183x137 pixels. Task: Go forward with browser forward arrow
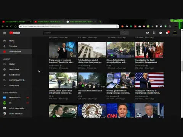(7, 26)
